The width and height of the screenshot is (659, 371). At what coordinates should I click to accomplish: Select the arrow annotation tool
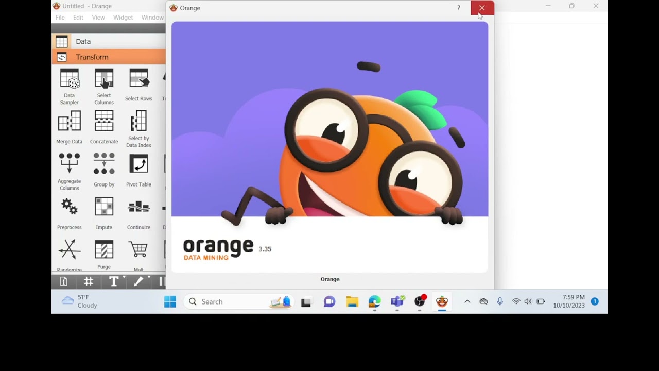[x=138, y=281]
